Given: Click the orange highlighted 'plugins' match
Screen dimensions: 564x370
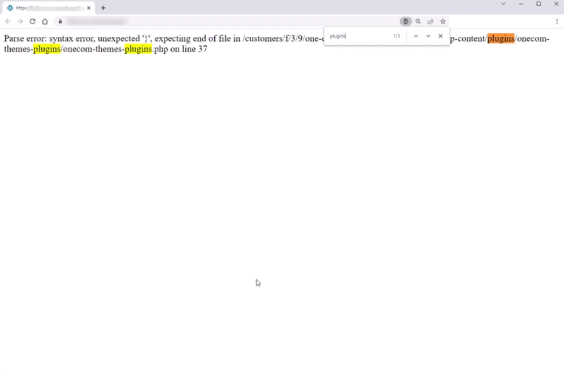Looking at the screenshot, I should [x=501, y=38].
